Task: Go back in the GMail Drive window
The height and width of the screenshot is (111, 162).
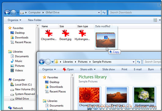Action: (x=7, y=13)
